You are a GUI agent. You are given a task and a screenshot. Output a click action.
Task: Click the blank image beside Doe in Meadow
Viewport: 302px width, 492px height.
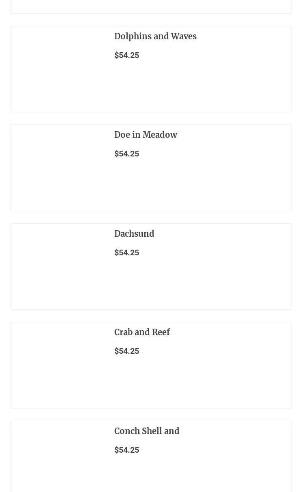59,168
